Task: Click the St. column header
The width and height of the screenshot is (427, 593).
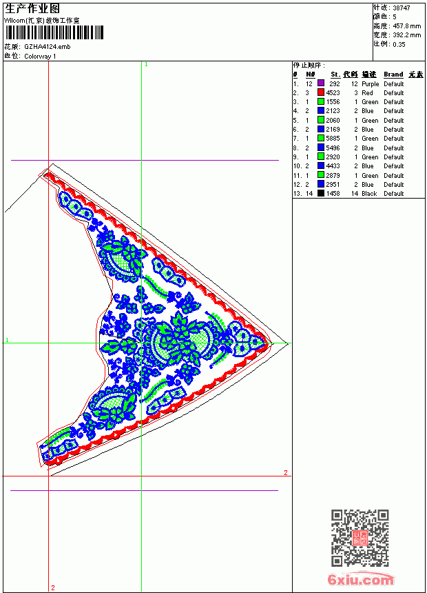Action: (x=335, y=74)
